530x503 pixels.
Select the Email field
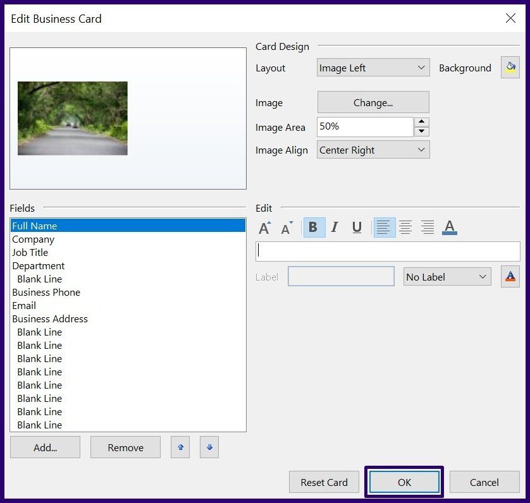(x=128, y=305)
